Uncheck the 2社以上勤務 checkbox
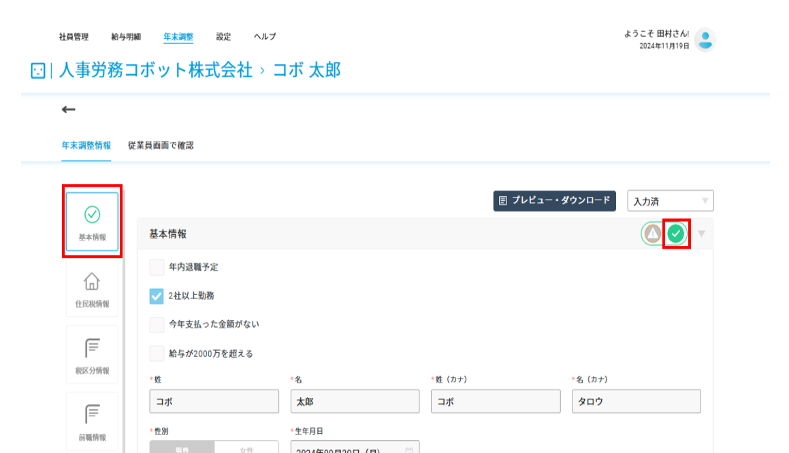Viewport: 789px width, 453px height. 157,296
